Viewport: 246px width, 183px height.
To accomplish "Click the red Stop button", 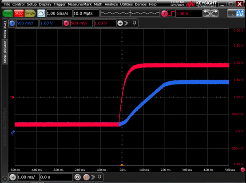I will point(19,13).
